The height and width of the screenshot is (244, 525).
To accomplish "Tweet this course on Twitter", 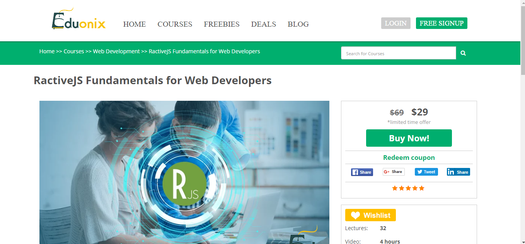I will coord(426,171).
